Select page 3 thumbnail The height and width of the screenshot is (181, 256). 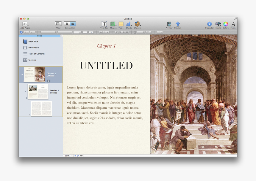(41, 108)
